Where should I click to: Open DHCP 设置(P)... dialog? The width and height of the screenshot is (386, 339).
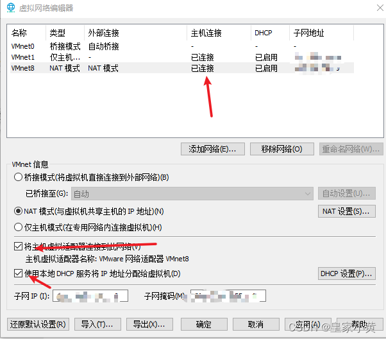[x=347, y=274]
